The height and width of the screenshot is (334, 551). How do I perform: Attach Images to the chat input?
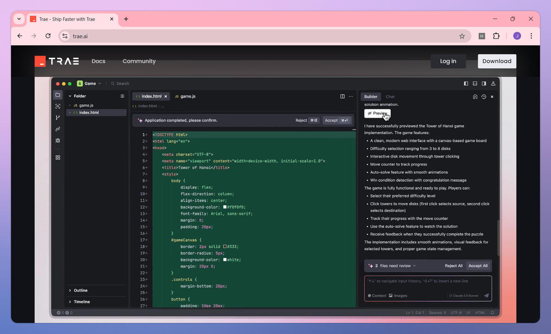click(x=398, y=296)
